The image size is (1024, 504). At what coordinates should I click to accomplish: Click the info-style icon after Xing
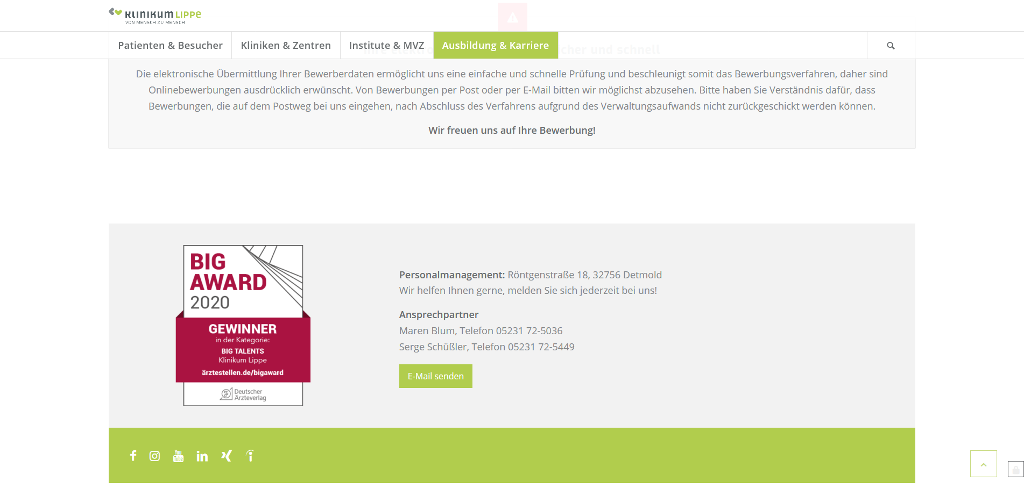tap(250, 456)
